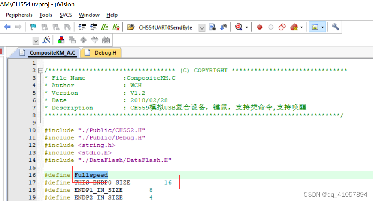The height and width of the screenshot is (201, 373).
Task: Open the Tools menu
Action: [46, 15]
